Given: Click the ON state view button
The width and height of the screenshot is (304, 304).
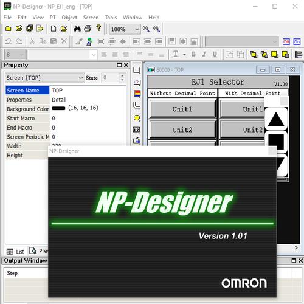Looking at the screenshot, I should tap(297, 42).
